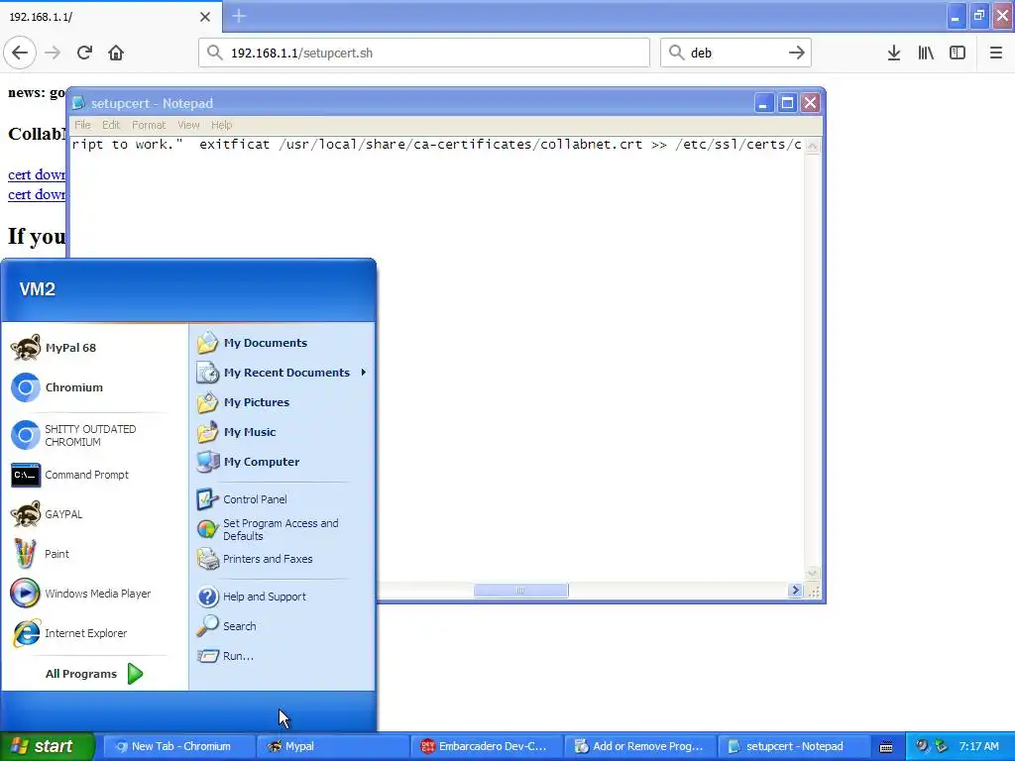The width and height of the screenshot is (1015, 761).
Task: Open Notepad Edit menu
Action: coord(111,125)
